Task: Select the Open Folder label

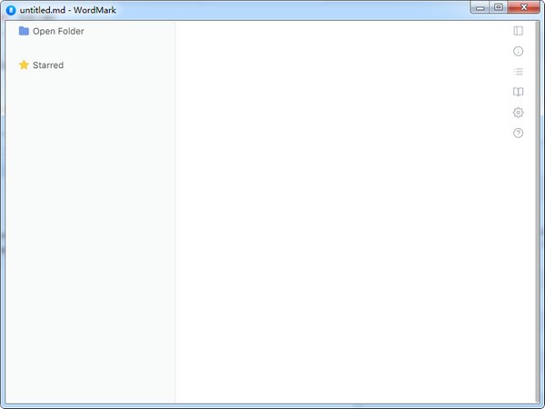Action: pos(58,31)
